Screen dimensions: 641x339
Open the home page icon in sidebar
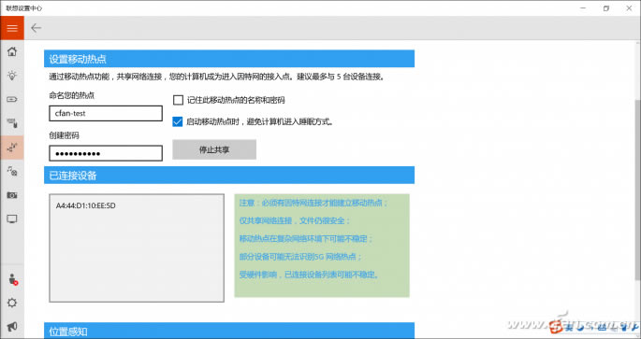point(12,51)
